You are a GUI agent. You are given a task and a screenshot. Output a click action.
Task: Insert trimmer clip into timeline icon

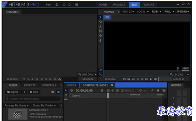tap(55, 79)
